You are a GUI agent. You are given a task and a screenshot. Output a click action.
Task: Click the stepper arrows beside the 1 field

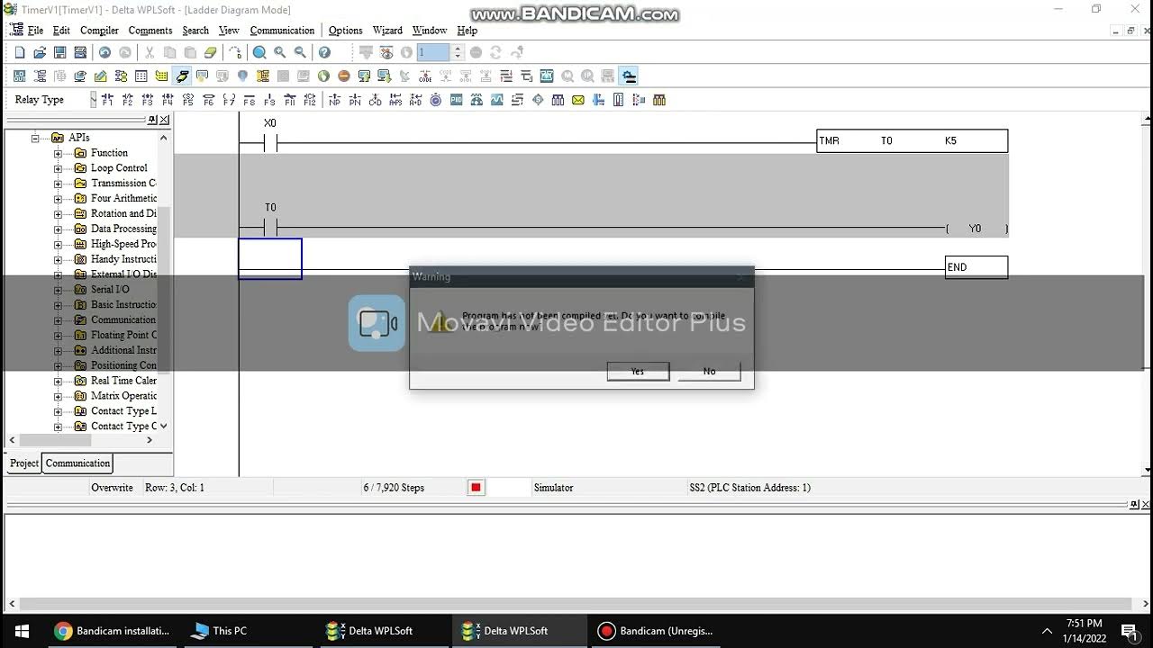click(x=457, y=53)
